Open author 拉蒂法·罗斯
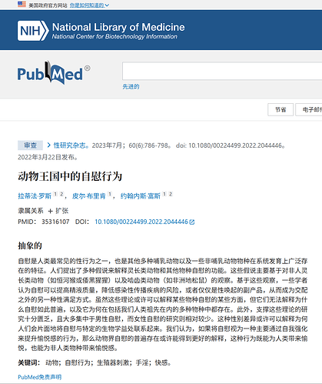This screenshot has height=384, width=322. pos(35,196)
